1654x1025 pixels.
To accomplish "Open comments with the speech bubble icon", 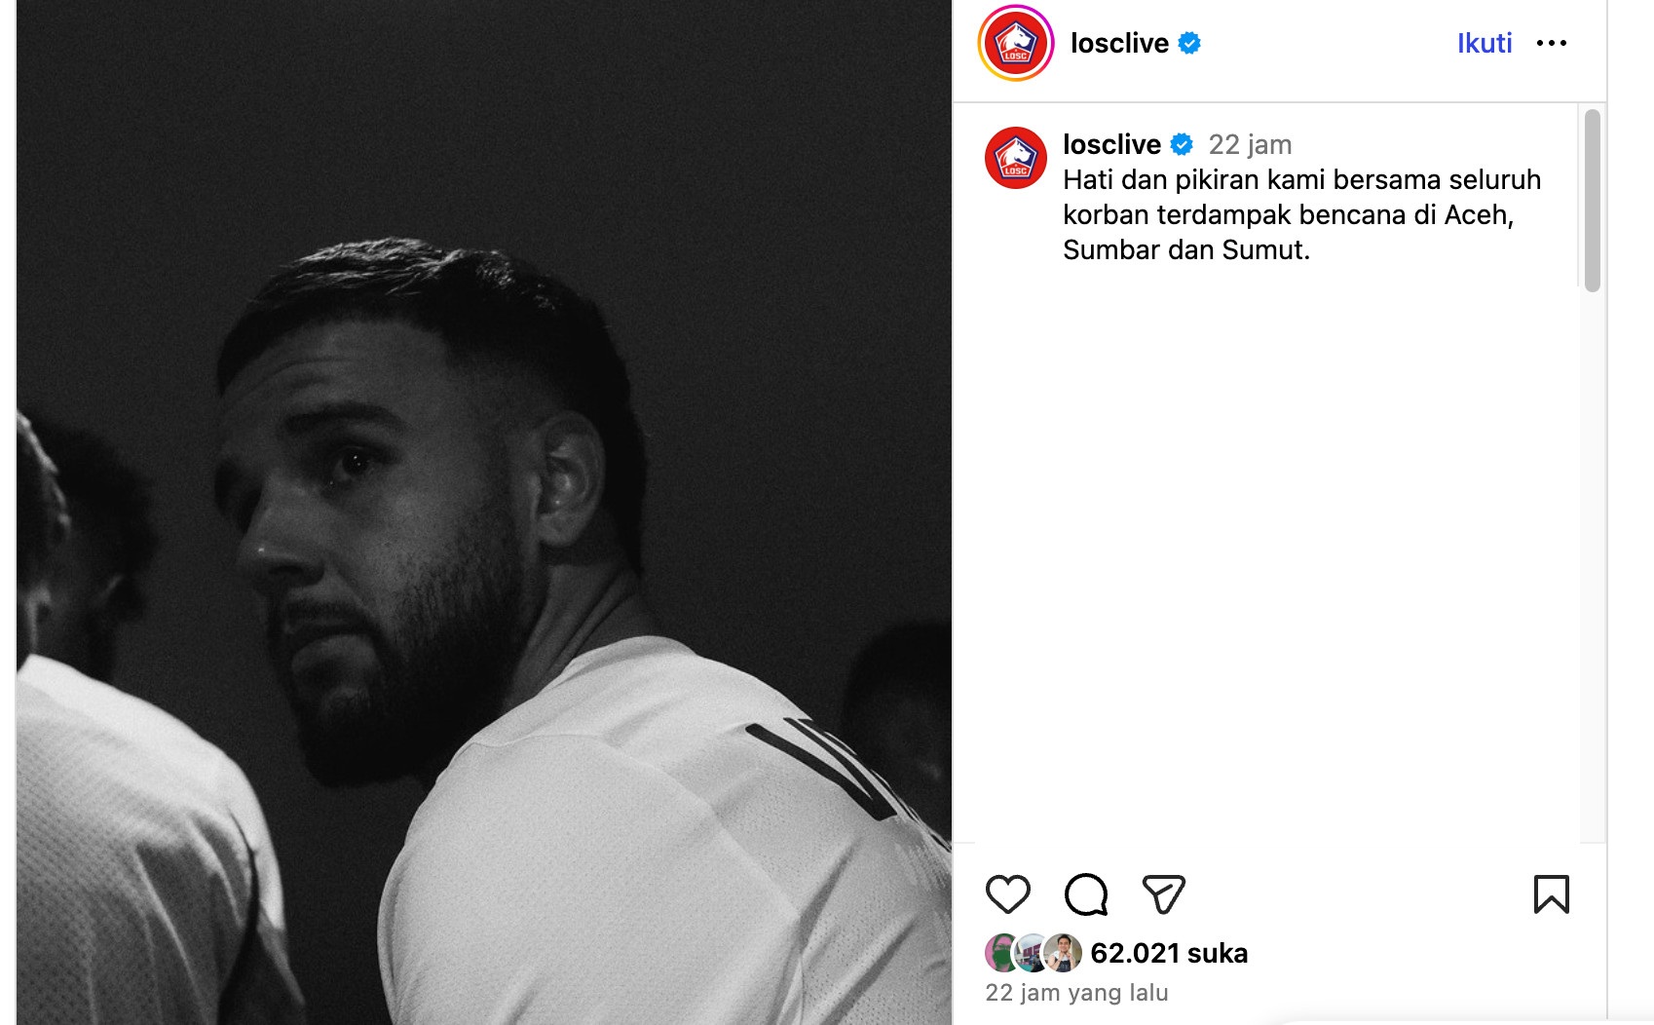I will pyautogui.click(x=1086, y=894).
